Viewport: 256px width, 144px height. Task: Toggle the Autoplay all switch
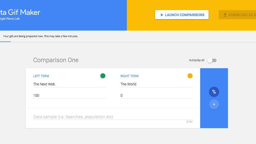coord(212,60)
